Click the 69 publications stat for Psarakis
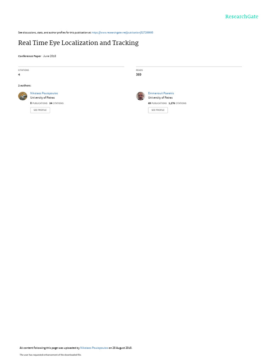 point(158,103)
